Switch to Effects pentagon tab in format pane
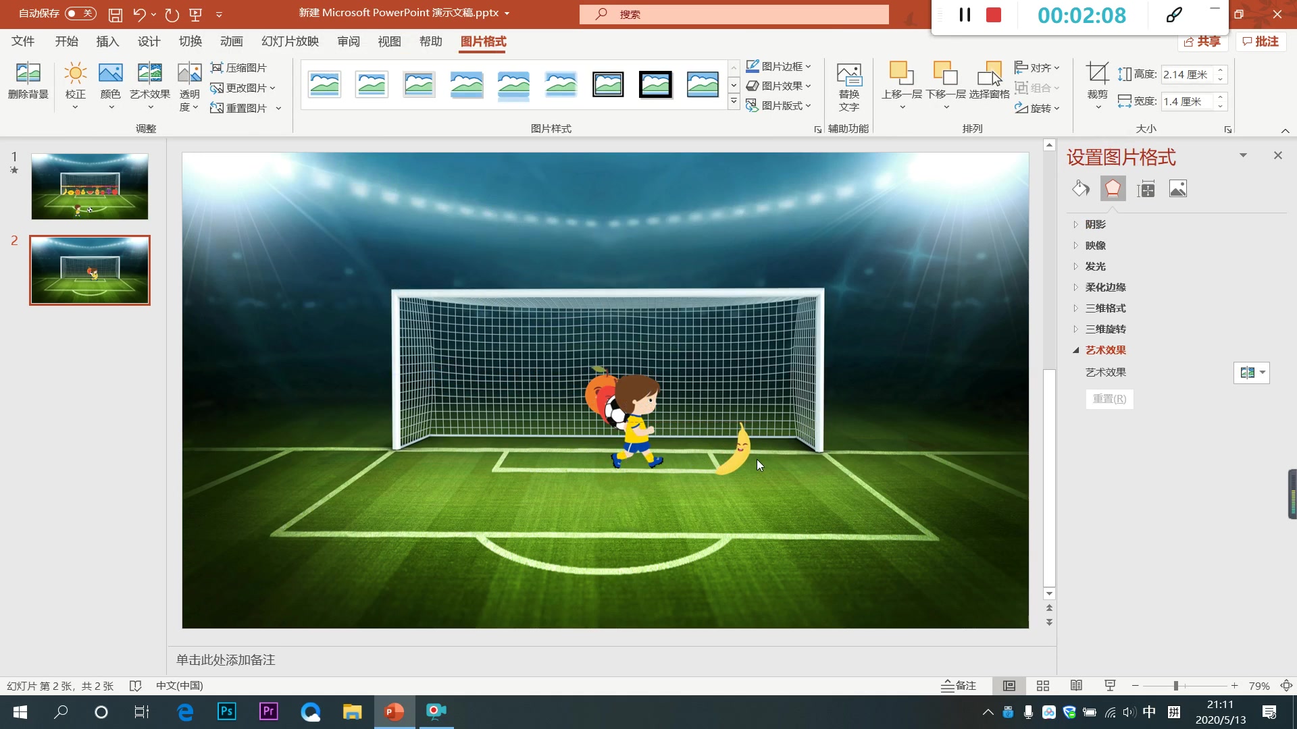Screen dimensions: 1297x729 tap(1113, 189)
